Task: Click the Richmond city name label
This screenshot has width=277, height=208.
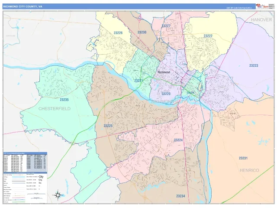Action: (x=164, y=72)
